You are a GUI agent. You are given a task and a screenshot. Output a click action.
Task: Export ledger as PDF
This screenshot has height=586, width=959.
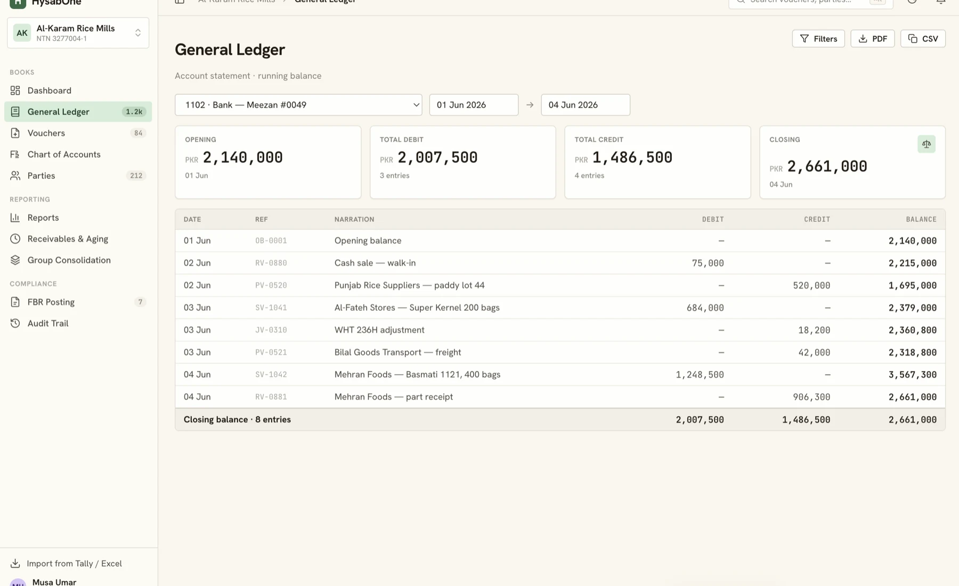click(872, 39)
